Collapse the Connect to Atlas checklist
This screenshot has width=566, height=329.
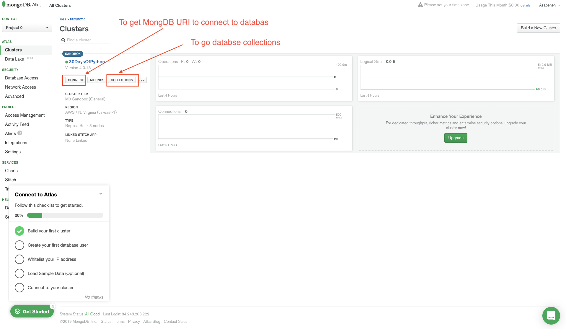pyautogui.click(x=101, y=194)
